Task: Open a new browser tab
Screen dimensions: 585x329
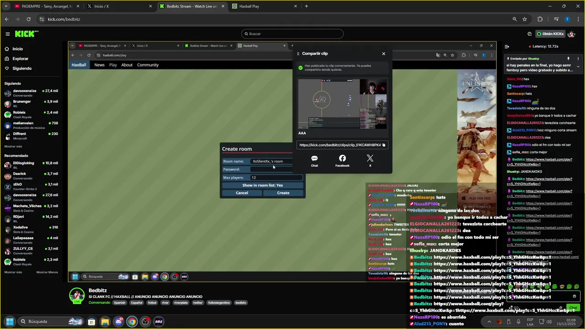Action: [306, 6]
